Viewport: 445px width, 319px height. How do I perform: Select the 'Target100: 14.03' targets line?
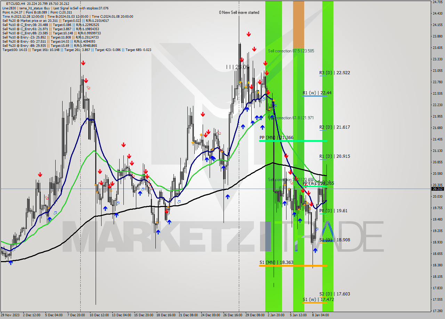(76, 50)
